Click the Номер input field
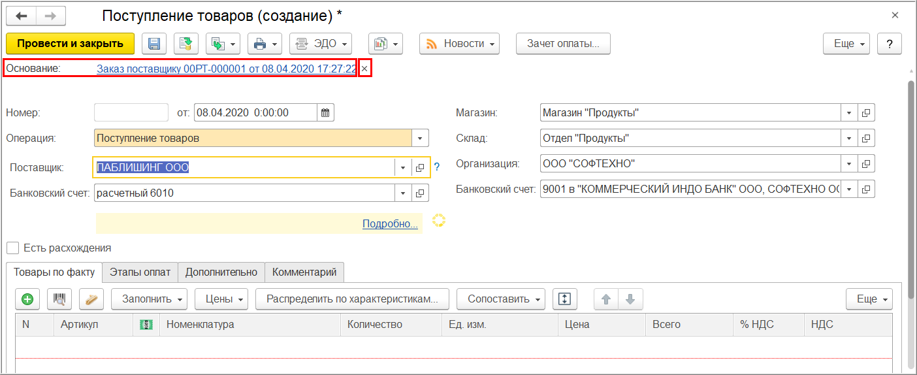The width and height of the screenshot is (917, 375). (131, 112)
